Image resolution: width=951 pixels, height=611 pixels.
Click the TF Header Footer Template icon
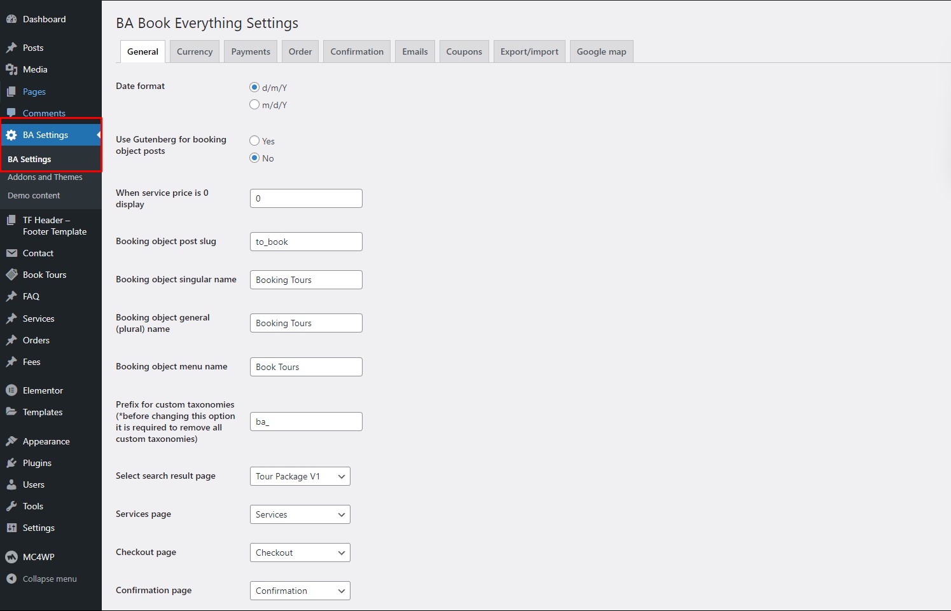tap(11, 220)
